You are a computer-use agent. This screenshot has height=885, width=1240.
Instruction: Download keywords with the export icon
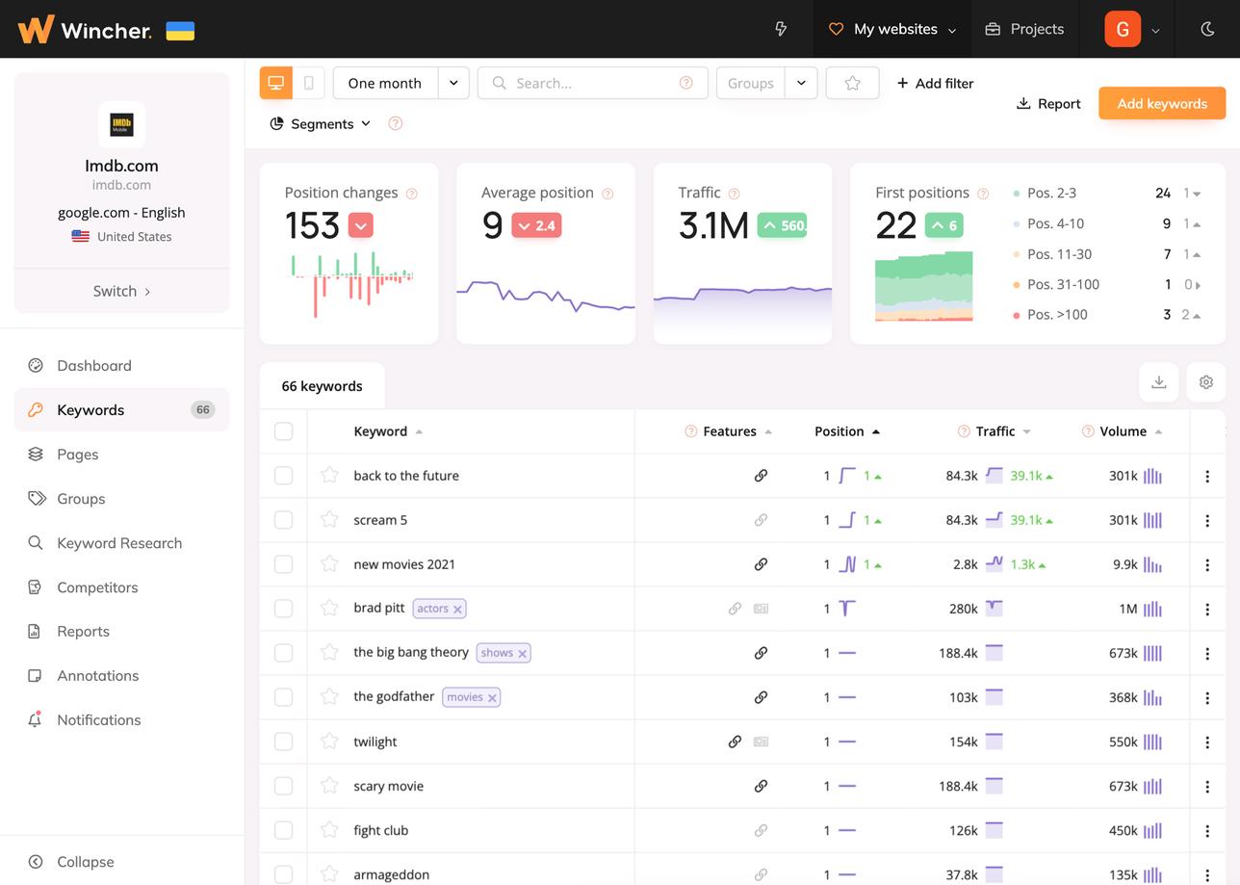pos(1159,382)
